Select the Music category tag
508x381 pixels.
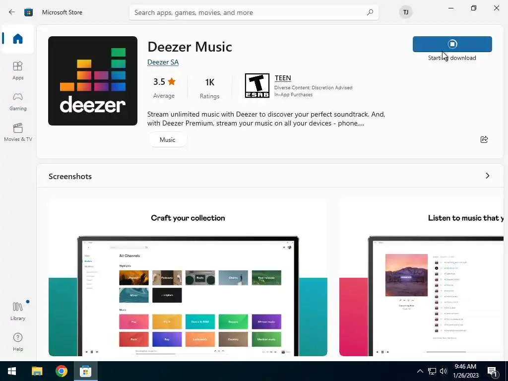pyautogui.click(x=168, y=139)
